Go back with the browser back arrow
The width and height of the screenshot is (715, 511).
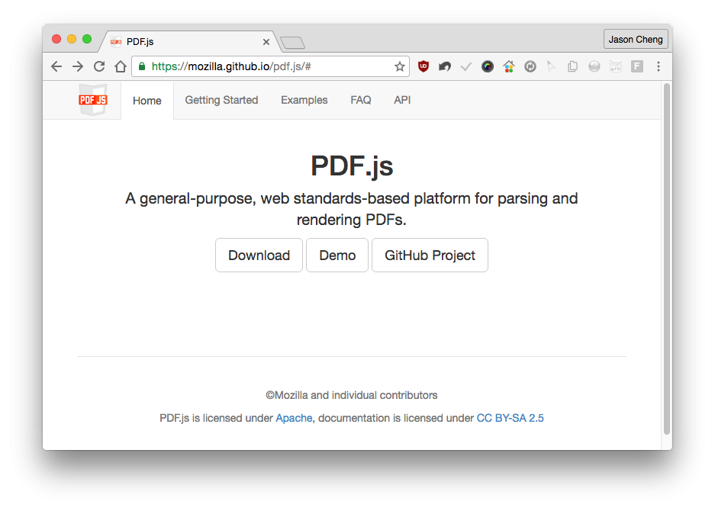click(x=56, y=66)
